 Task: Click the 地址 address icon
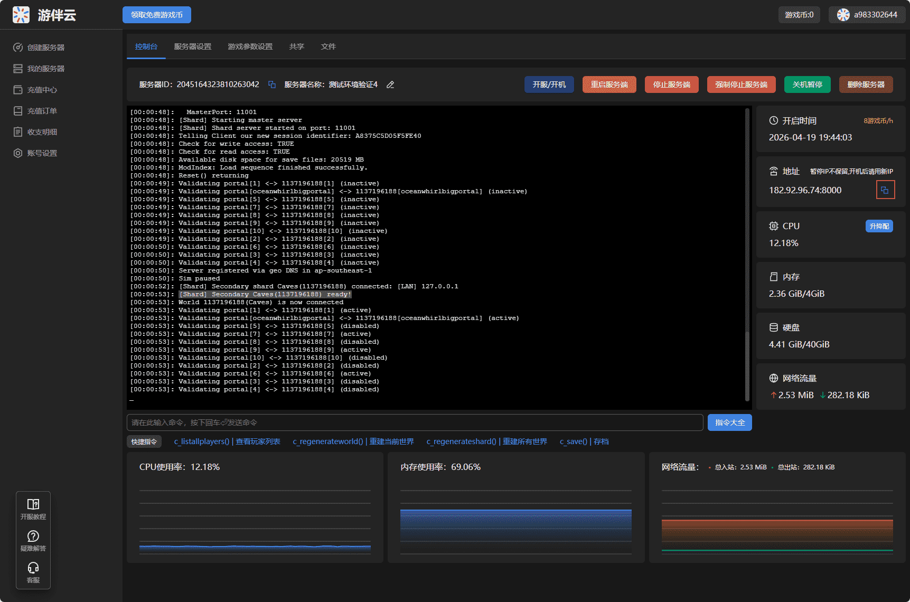click(x=774, y=171)
